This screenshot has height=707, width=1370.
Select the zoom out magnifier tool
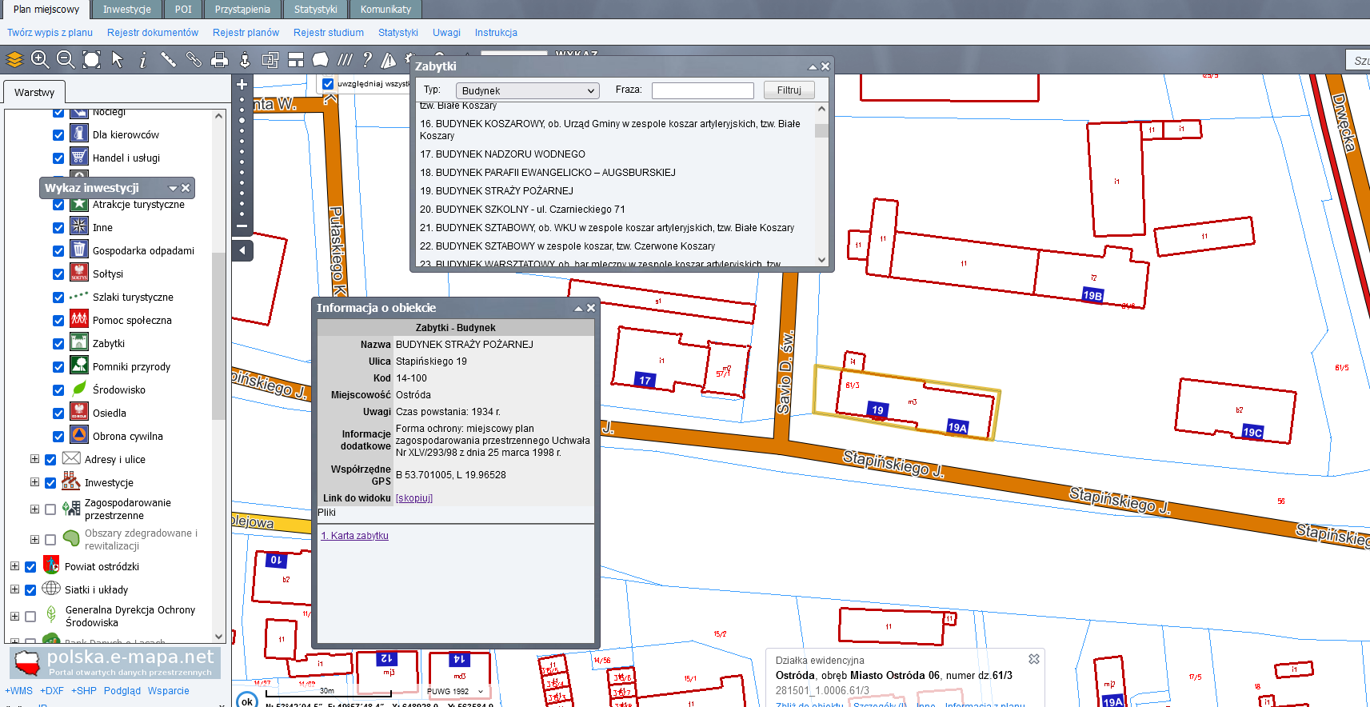(x=66, y=59)
